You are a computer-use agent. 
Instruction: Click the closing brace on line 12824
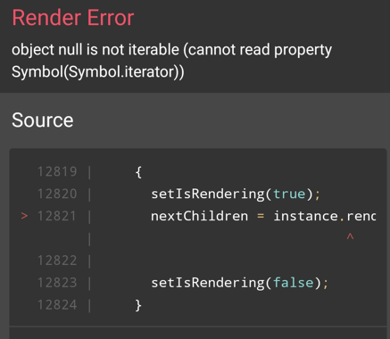coord(138,305)
